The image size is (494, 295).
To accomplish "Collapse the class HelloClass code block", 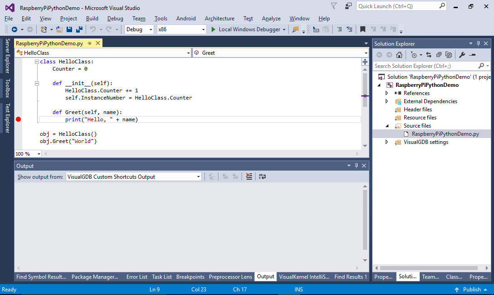I will coord(37,62).
